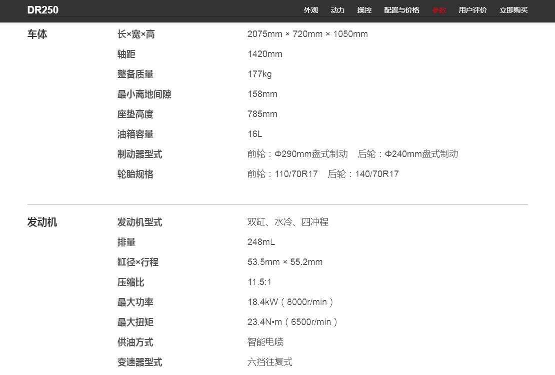Click the 整备质量 label
The height and width of the screenshot is (375, 555).
135,74
